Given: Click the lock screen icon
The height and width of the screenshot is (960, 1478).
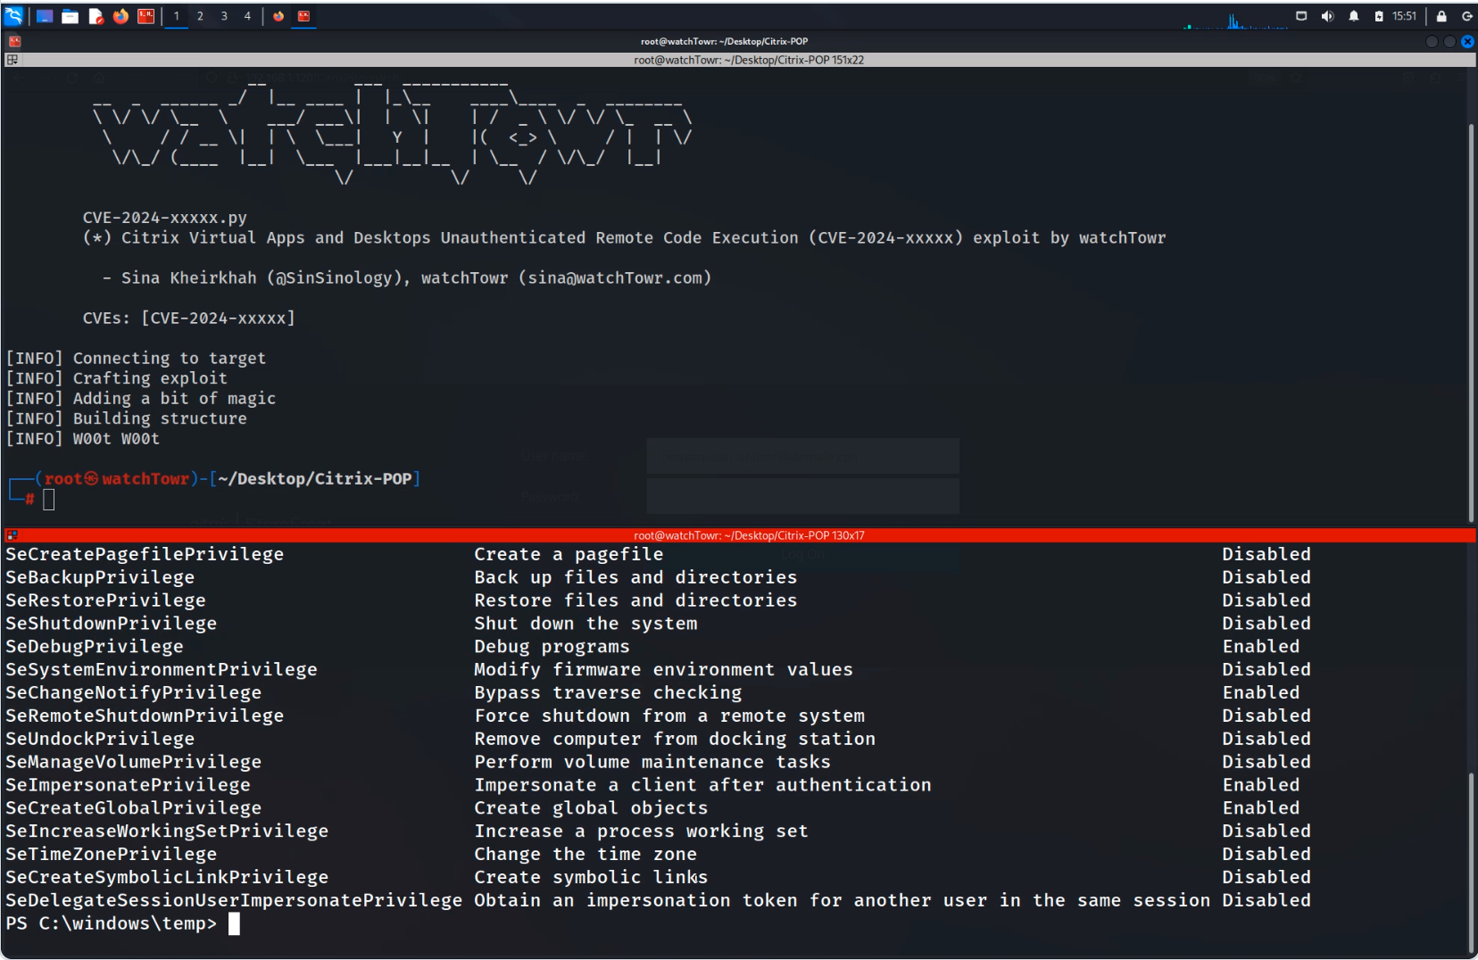Looking at the screenshot, I should (x=1441, y=16).
